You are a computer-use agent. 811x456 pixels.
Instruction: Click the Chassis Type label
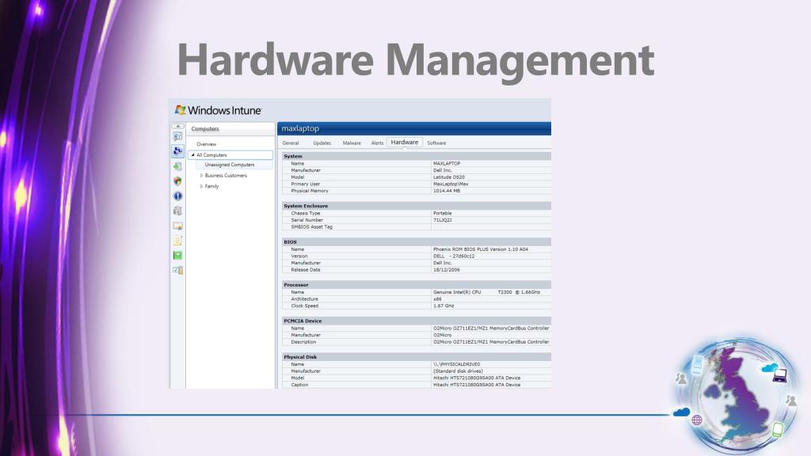(x=305, y=213)
